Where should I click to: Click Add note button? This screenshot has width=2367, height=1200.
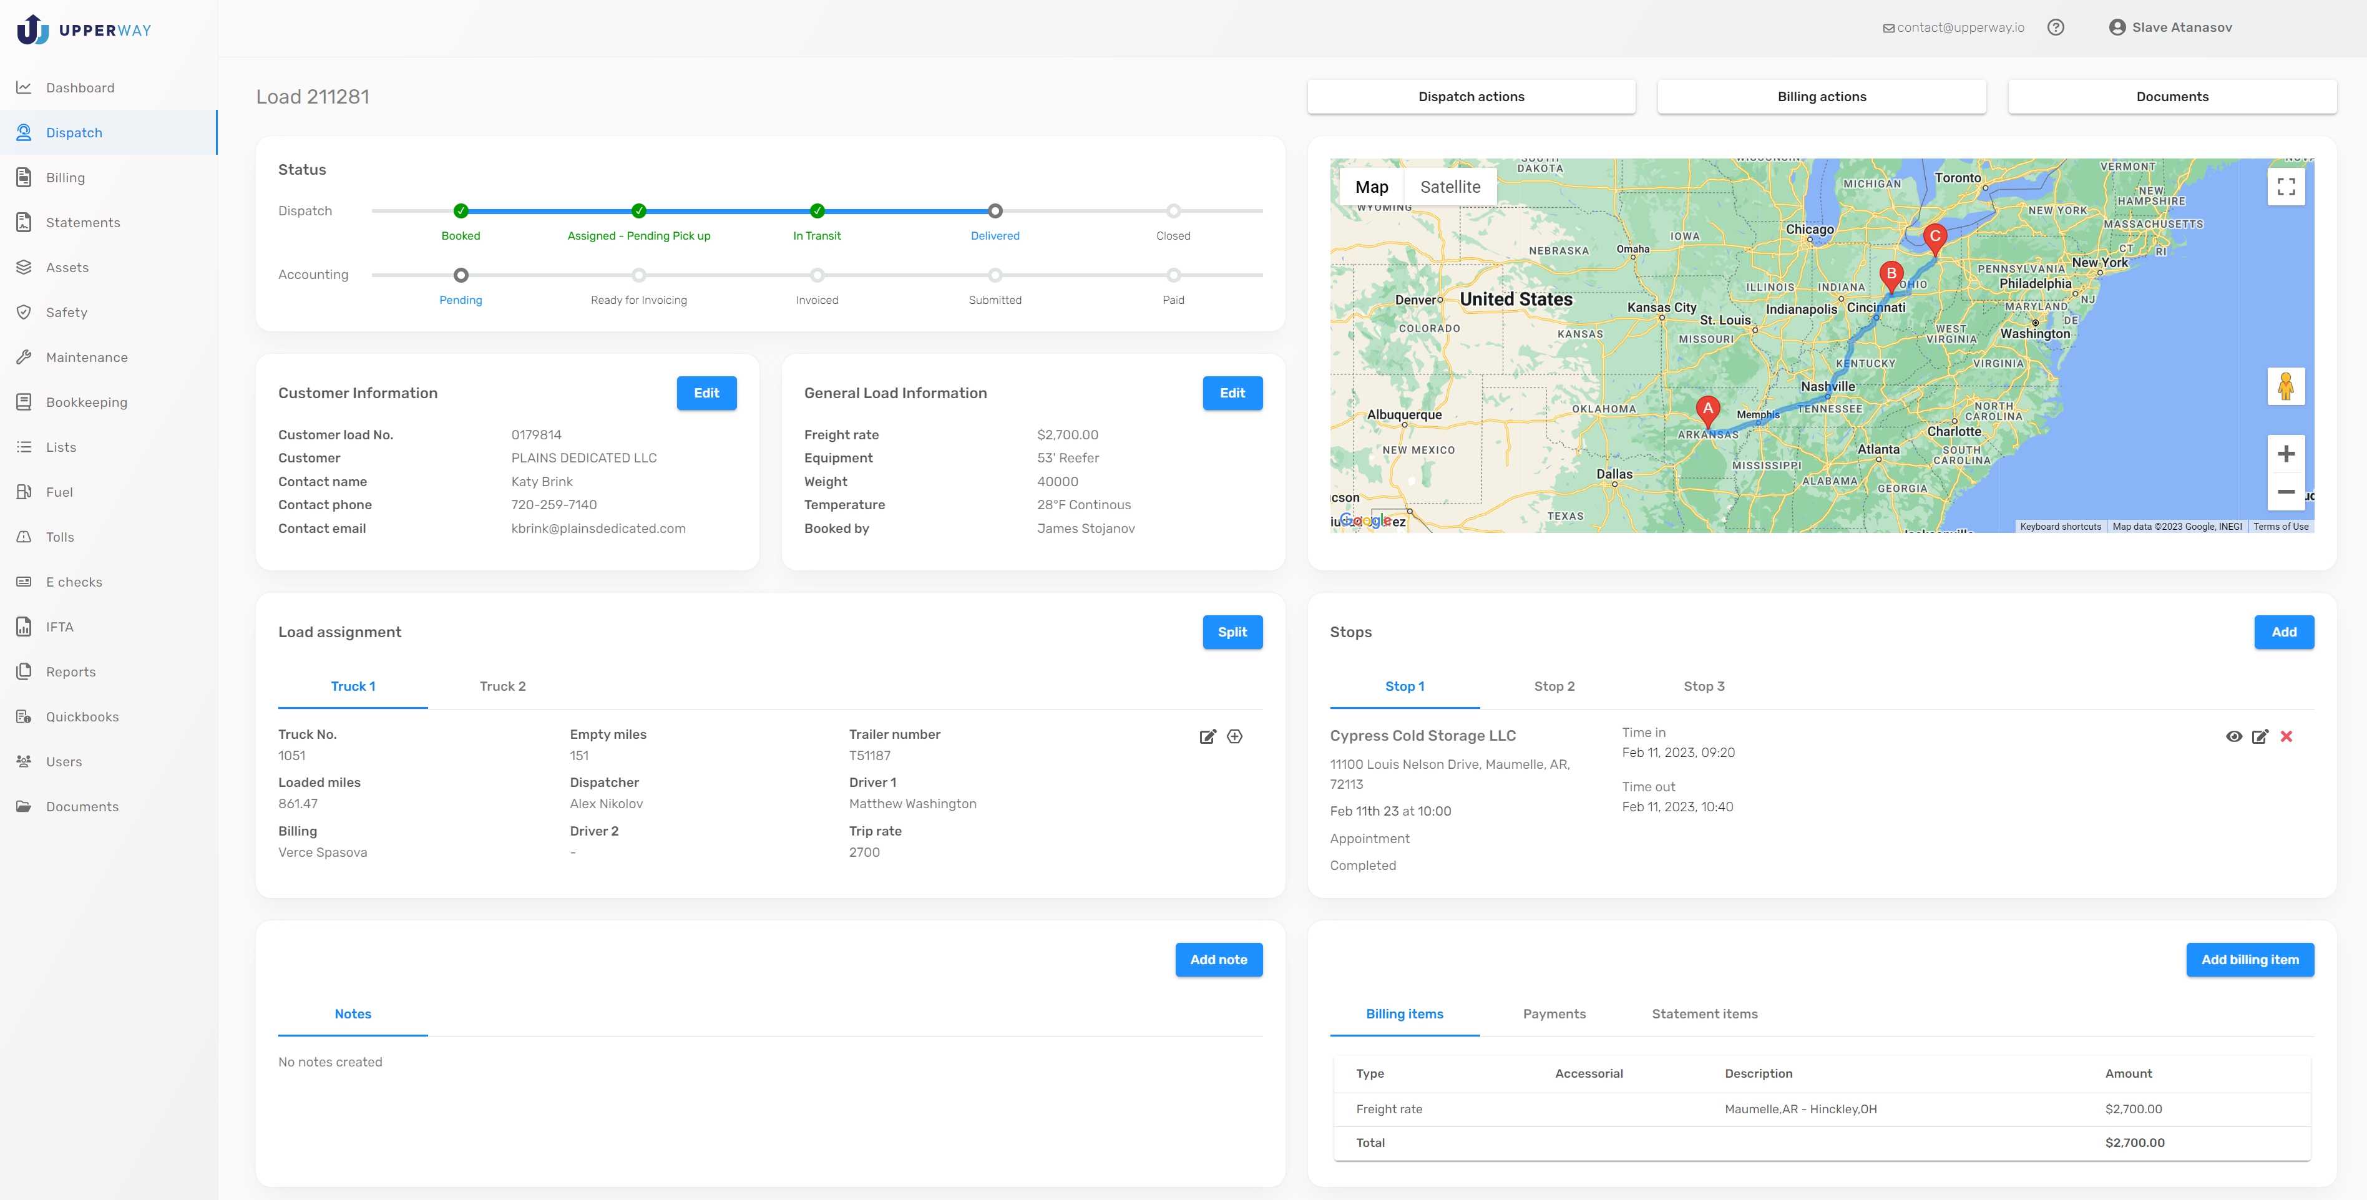tap(1218, 959)
